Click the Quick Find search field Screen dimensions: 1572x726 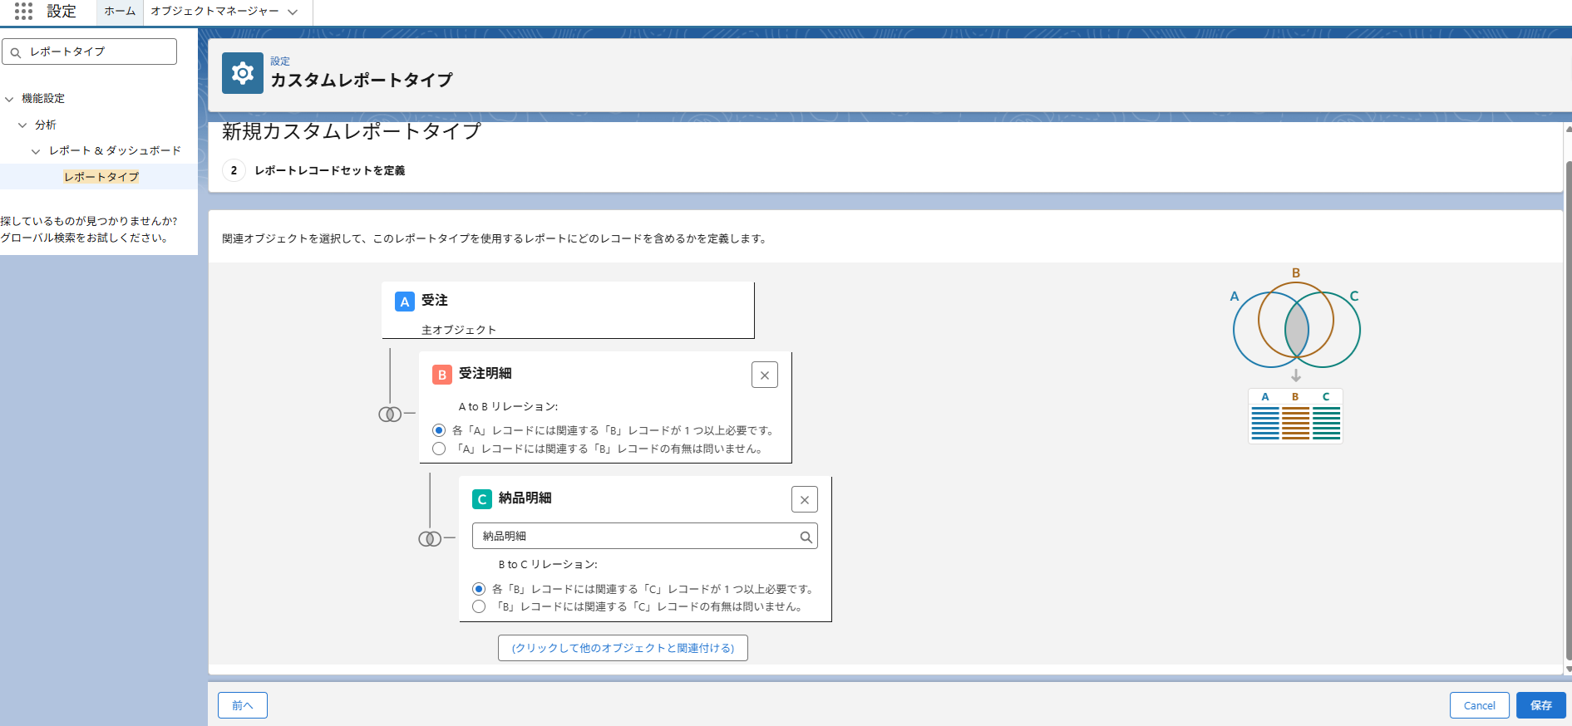90,52
